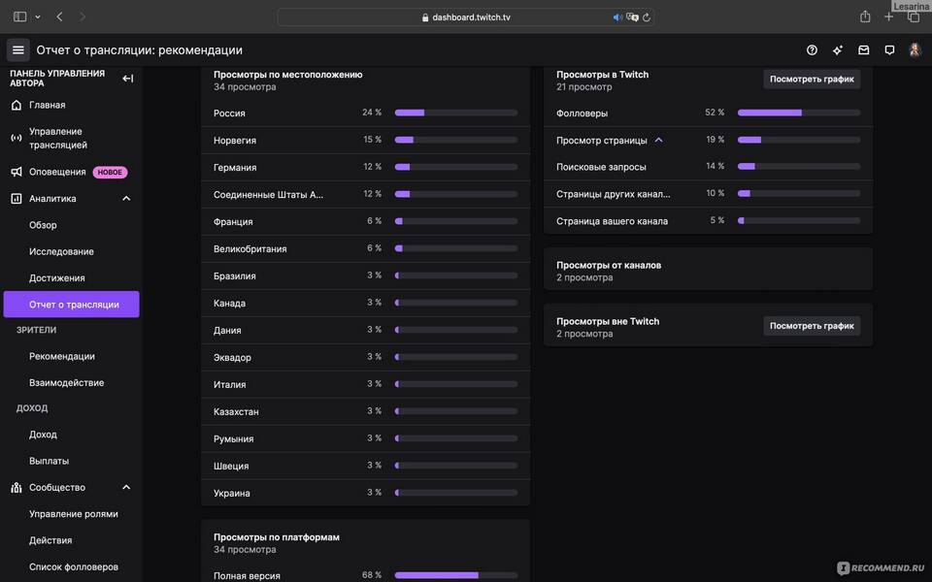The image size is (932, 582).
Task: Open the Safari sidebar dropdown arrow
Action: 38,17
